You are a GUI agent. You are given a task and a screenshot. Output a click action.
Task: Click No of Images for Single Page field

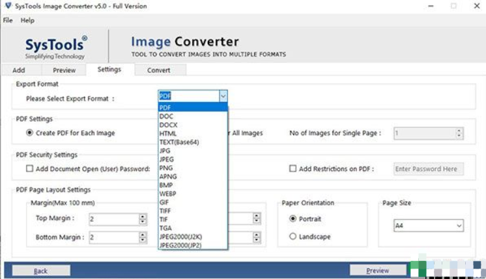click(425, 133)
